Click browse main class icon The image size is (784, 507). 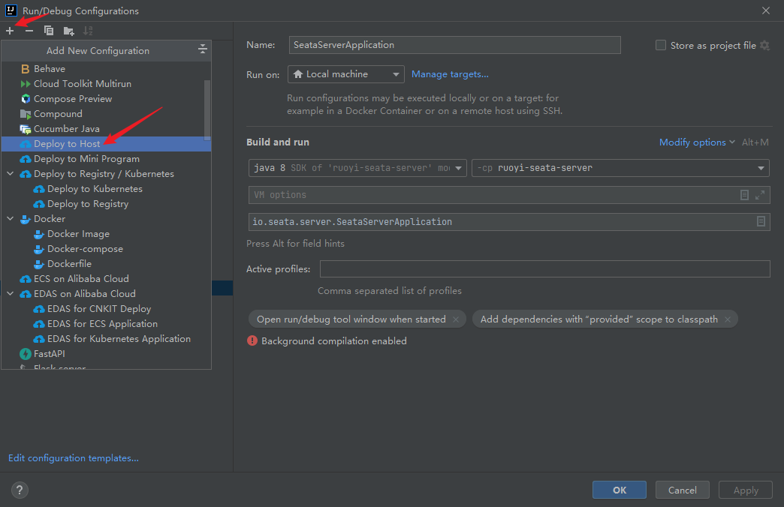pos(761,221)
